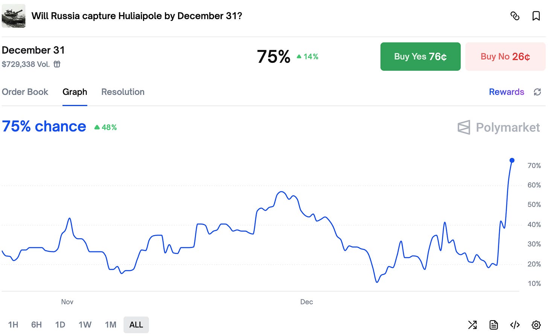Set chart range to 6H
This screenshot has width=548, height=336.
37,325
